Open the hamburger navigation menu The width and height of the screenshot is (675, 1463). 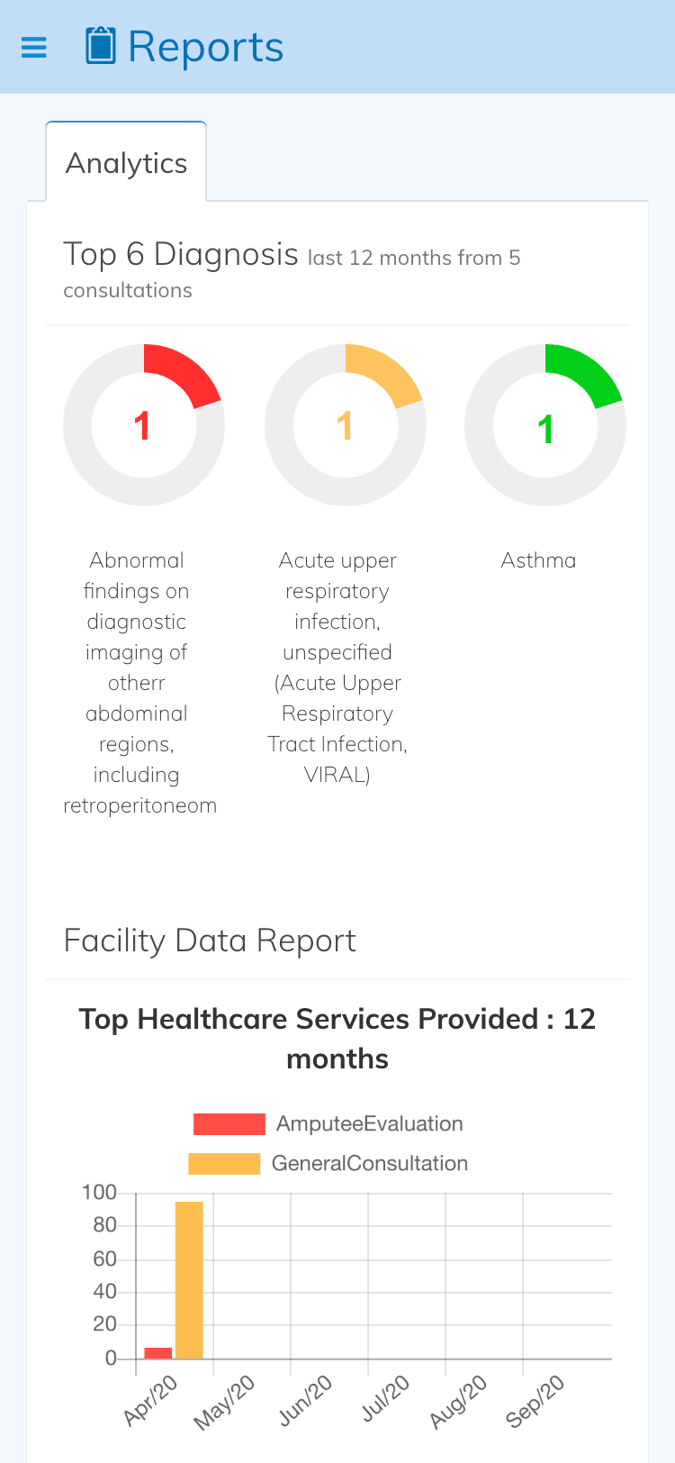pos(33,47)
